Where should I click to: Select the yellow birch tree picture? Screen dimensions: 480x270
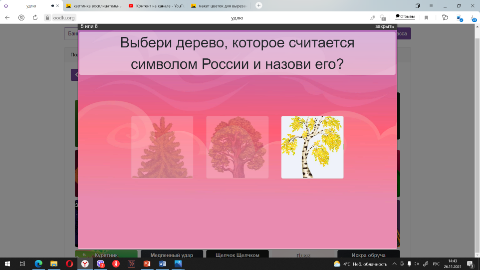coord(312,147)
